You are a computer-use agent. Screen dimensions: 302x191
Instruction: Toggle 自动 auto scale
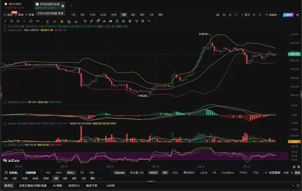point(297,173)
